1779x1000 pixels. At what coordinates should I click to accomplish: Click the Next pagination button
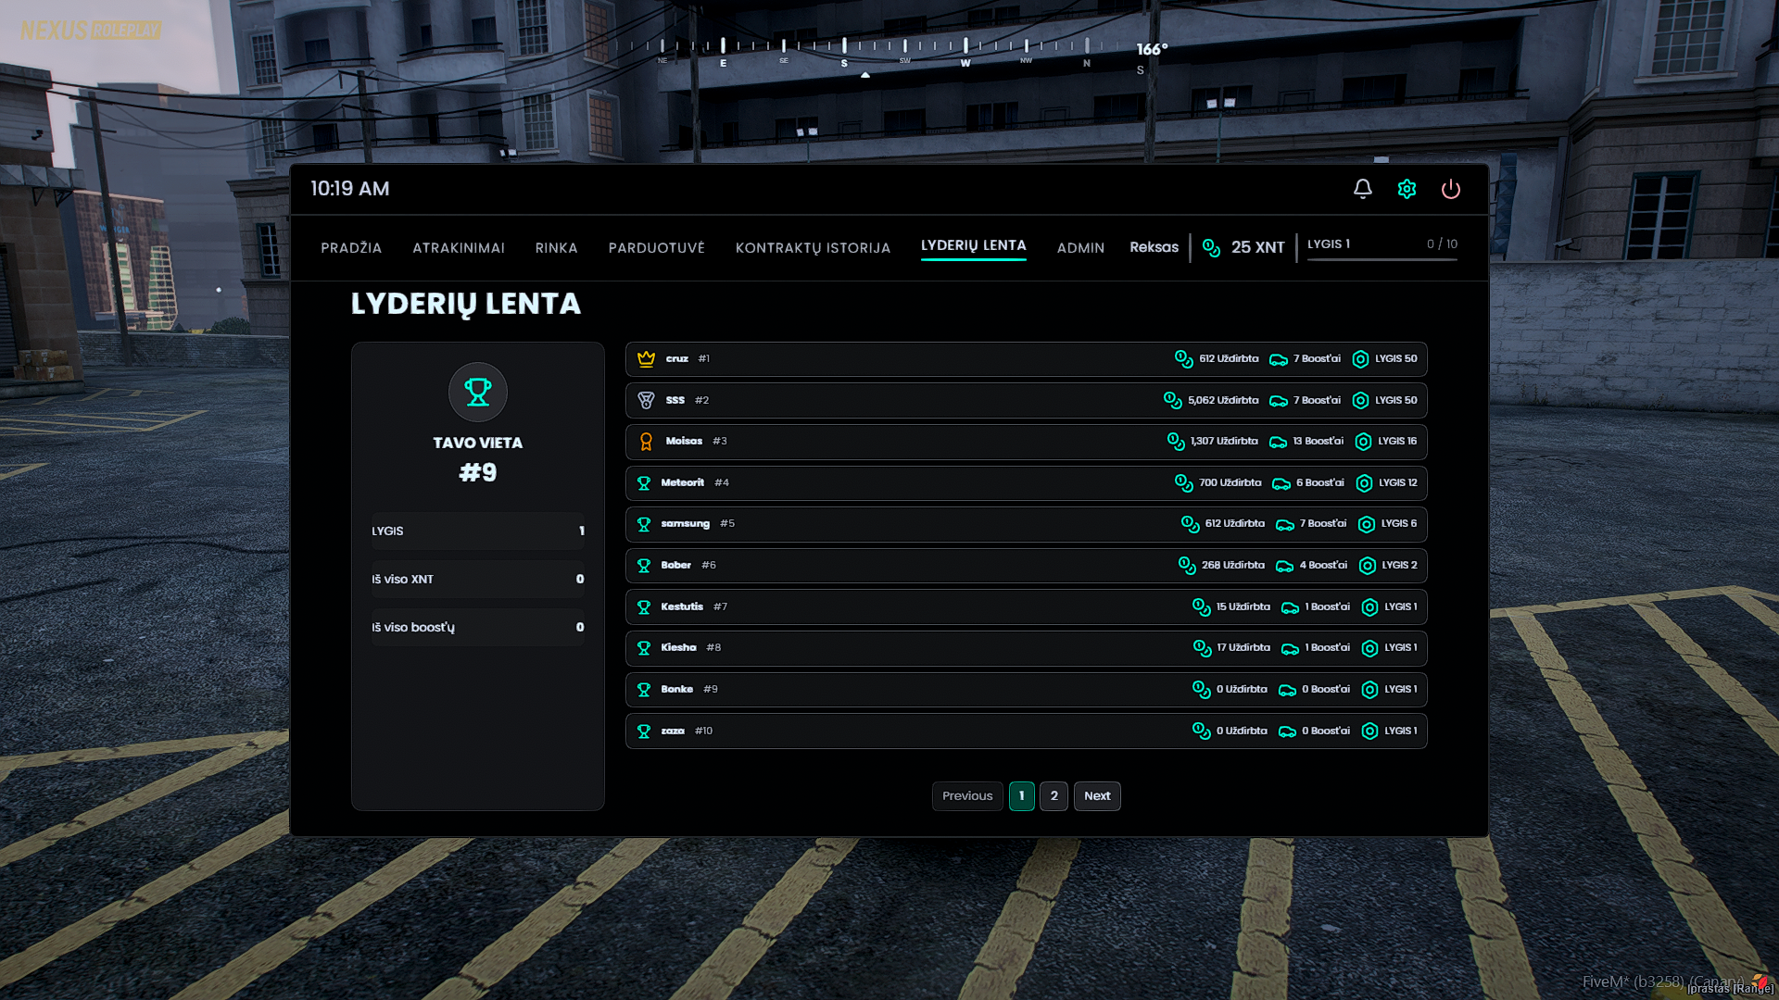pyautogui.click(x=1097, y=796)
